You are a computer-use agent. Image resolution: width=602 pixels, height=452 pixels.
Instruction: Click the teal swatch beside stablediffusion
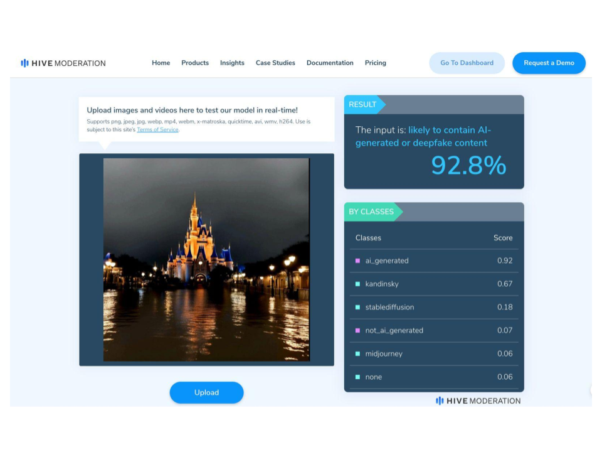coord(358,307)
